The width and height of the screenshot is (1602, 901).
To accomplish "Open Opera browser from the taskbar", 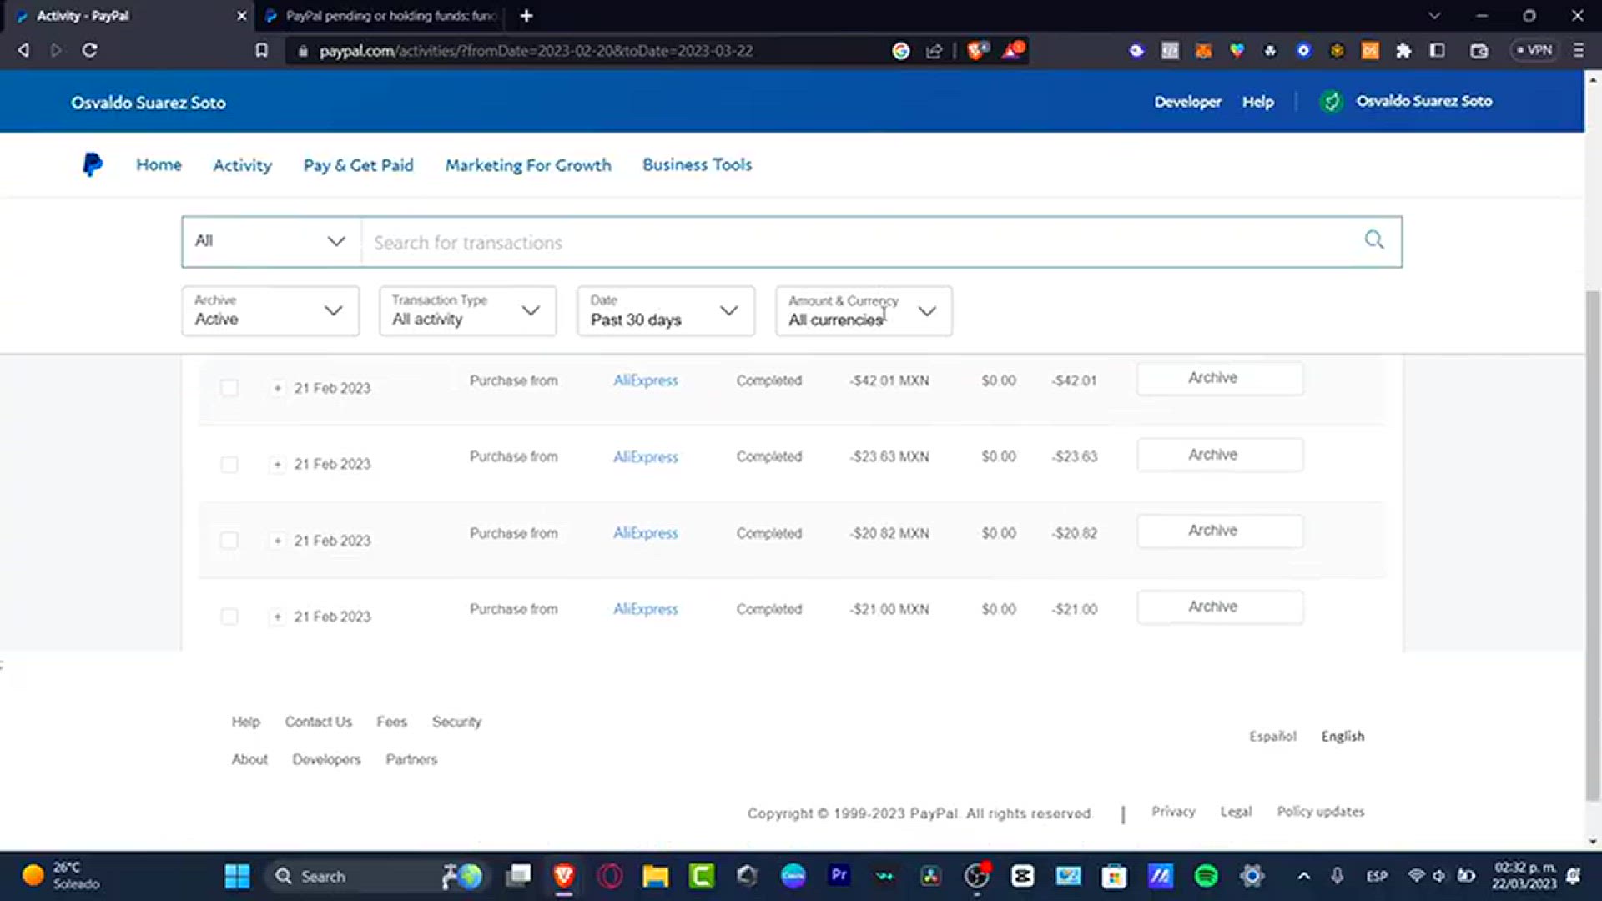I will (x=610, y=876).
